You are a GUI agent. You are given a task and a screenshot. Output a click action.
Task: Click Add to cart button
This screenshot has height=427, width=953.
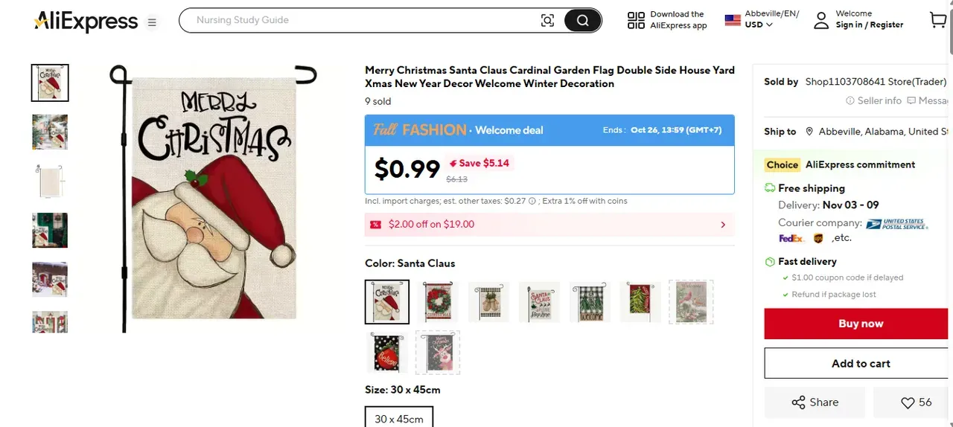861,364
